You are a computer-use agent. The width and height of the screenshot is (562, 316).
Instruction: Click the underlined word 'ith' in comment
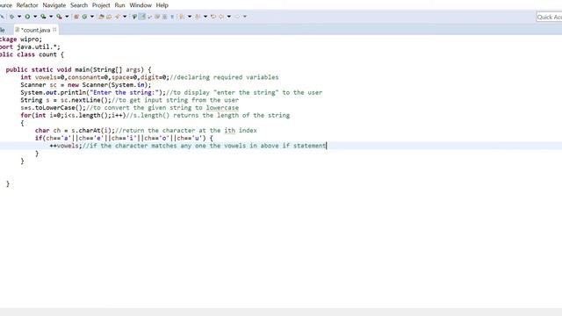coord(230,131)
